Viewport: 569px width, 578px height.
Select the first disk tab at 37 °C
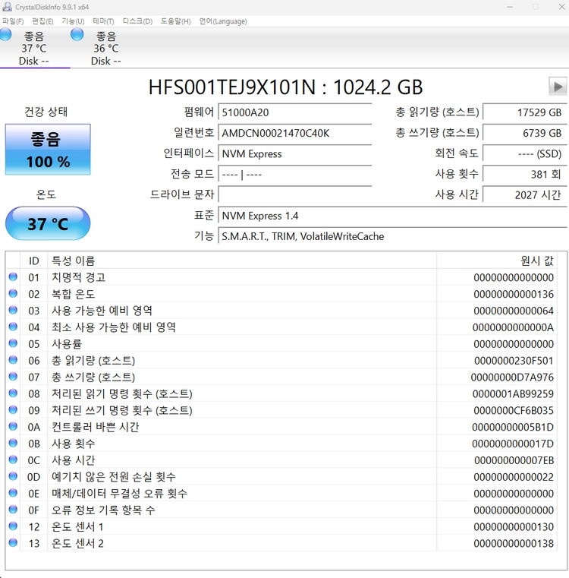pos(35,49)
